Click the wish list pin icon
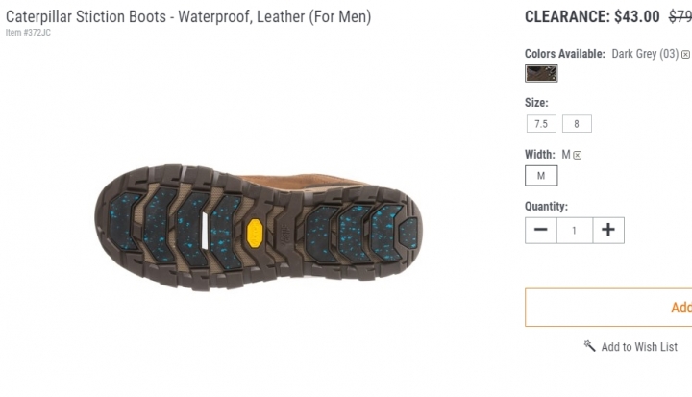The image size is (692, 397). [589, 346]
